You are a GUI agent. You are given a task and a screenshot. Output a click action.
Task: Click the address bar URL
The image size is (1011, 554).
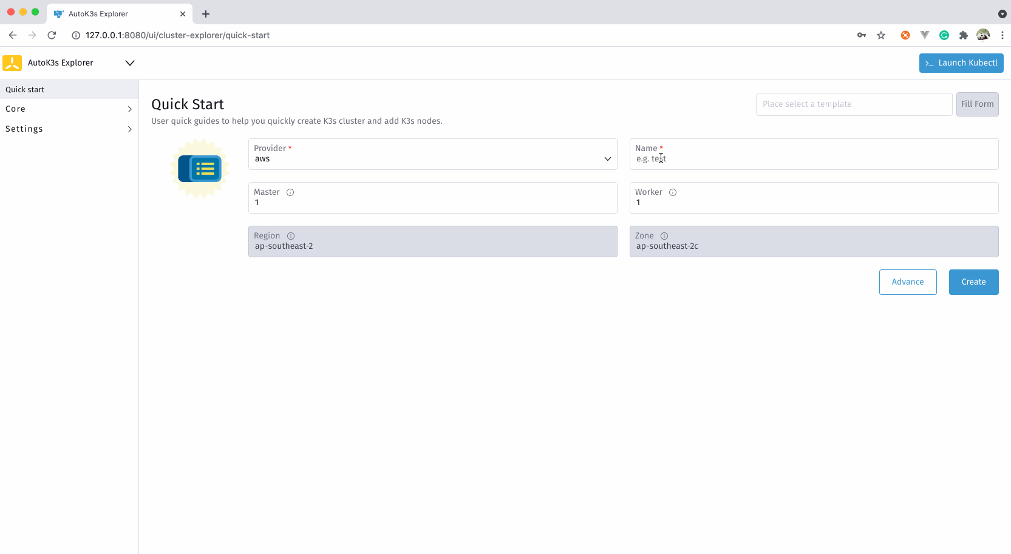[177, 35]
